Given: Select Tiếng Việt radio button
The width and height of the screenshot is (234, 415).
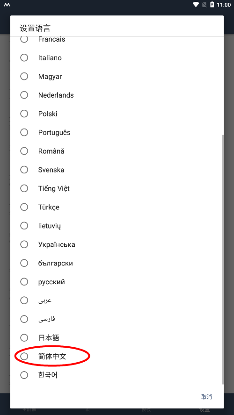Looking at the screenshot, I should 117,188.
